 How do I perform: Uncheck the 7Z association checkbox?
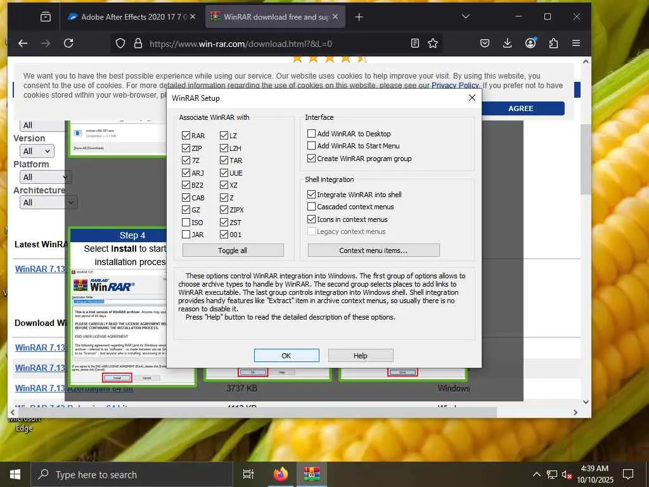point(186,160)
